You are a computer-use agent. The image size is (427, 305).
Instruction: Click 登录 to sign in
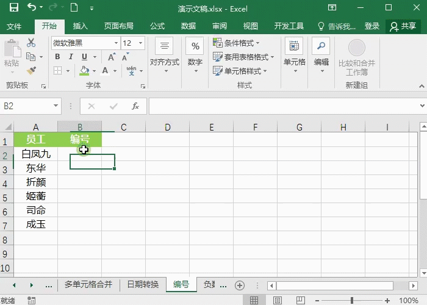(x=372, y=26)
